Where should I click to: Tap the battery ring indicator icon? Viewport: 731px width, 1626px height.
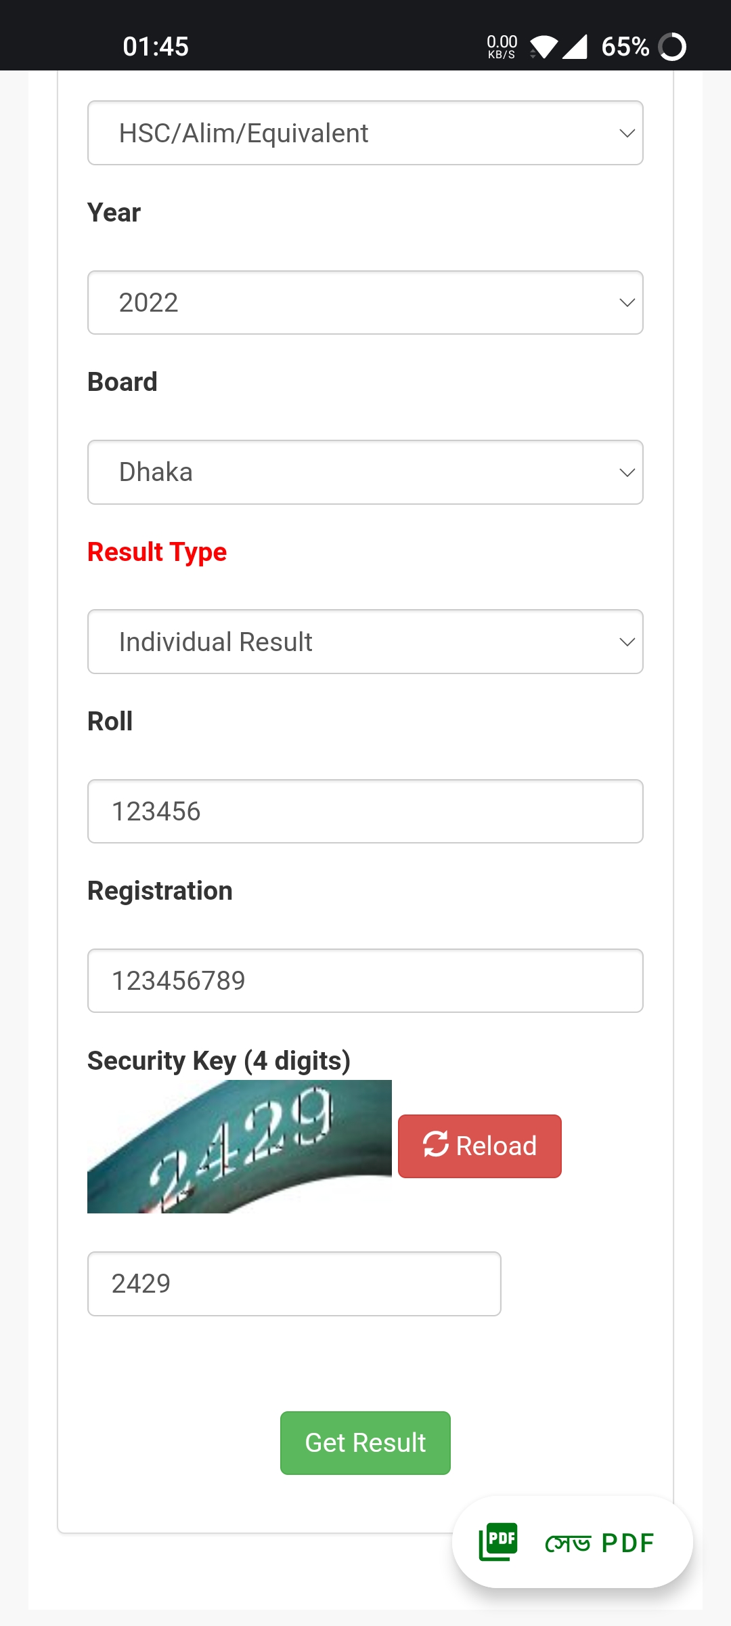pyautogui.click(x=672, y=47)
